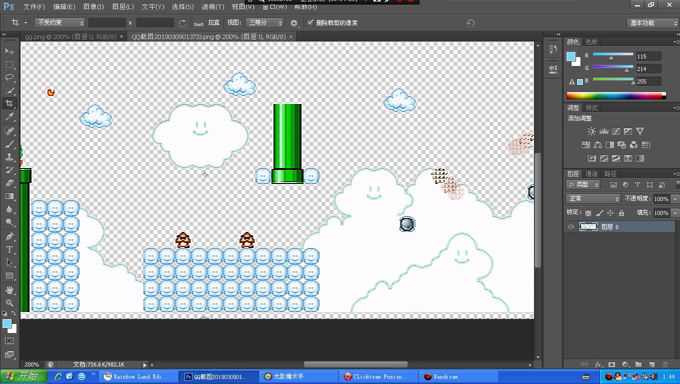Open the 三等分 overlay view dropdown
This screenshot has height=384, width=680.
click(x=264, y=23)
